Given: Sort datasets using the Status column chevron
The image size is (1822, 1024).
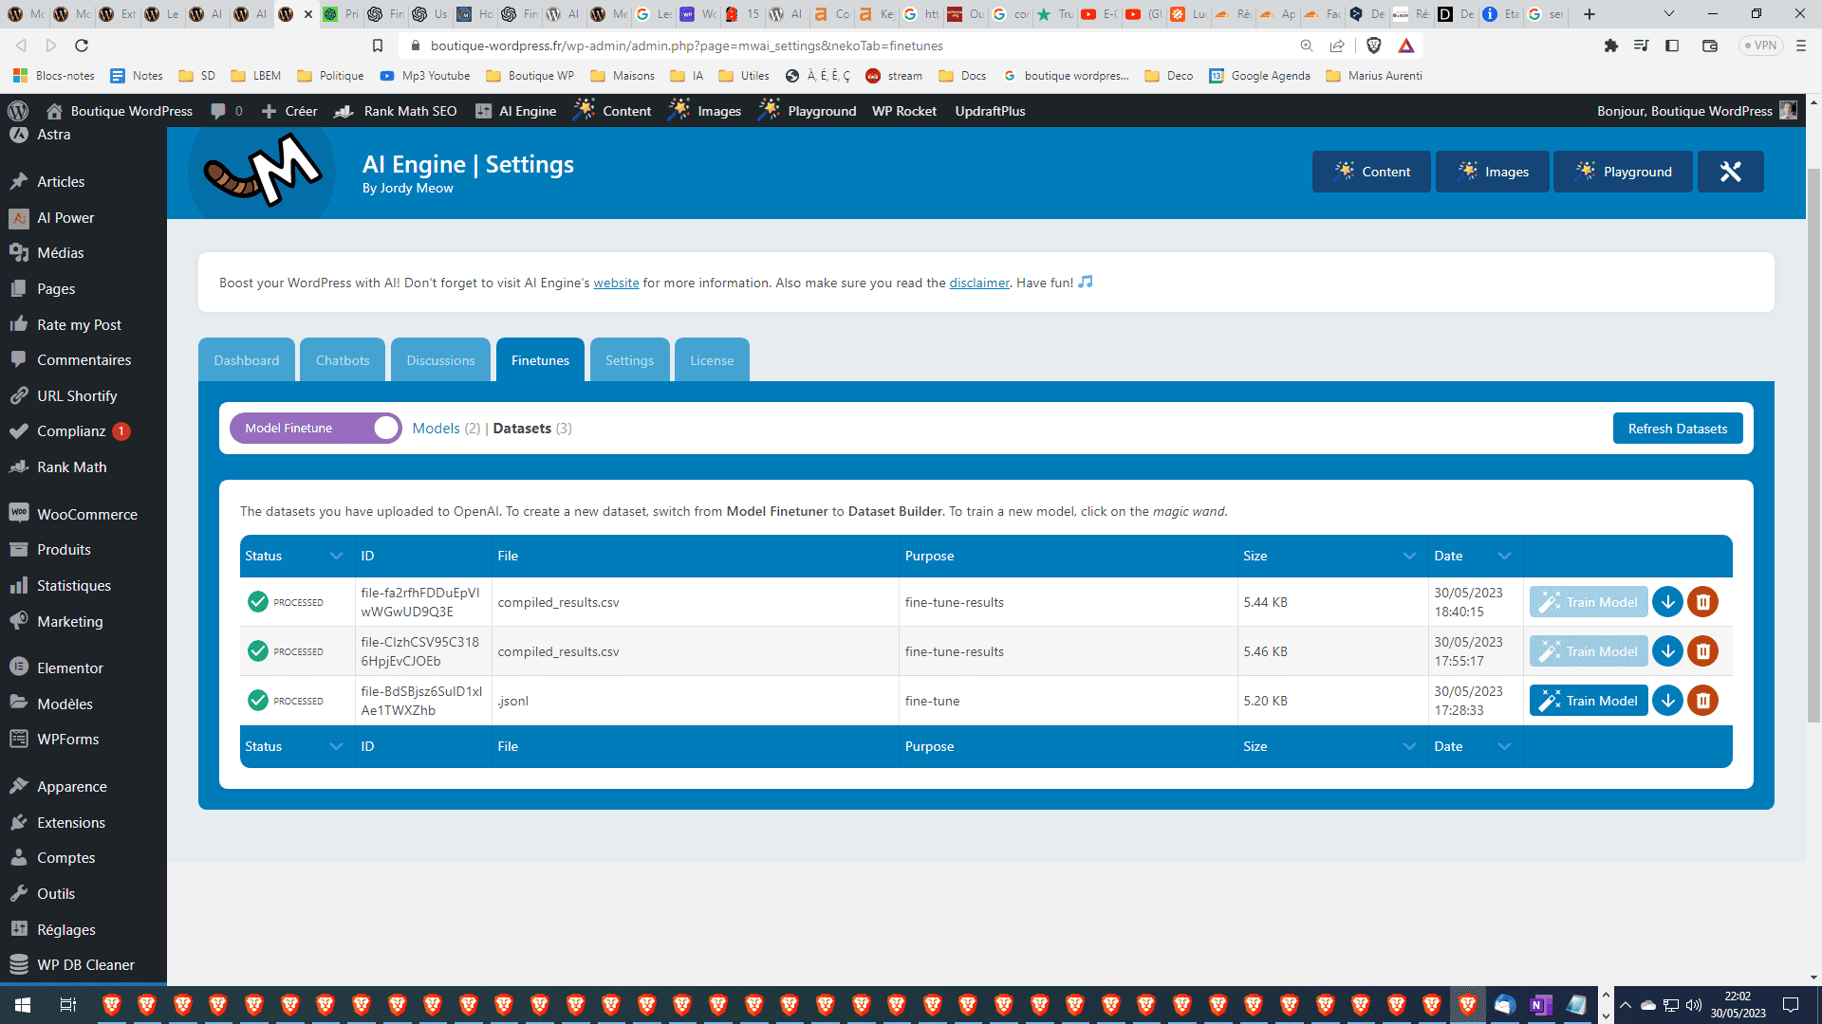Looking at the screenshot, I should pos(336,556).
